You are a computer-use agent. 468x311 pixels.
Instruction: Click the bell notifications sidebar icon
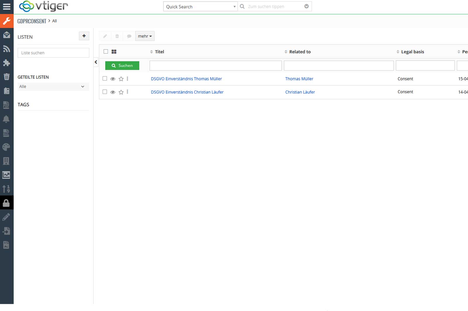[x=6, y=119]
